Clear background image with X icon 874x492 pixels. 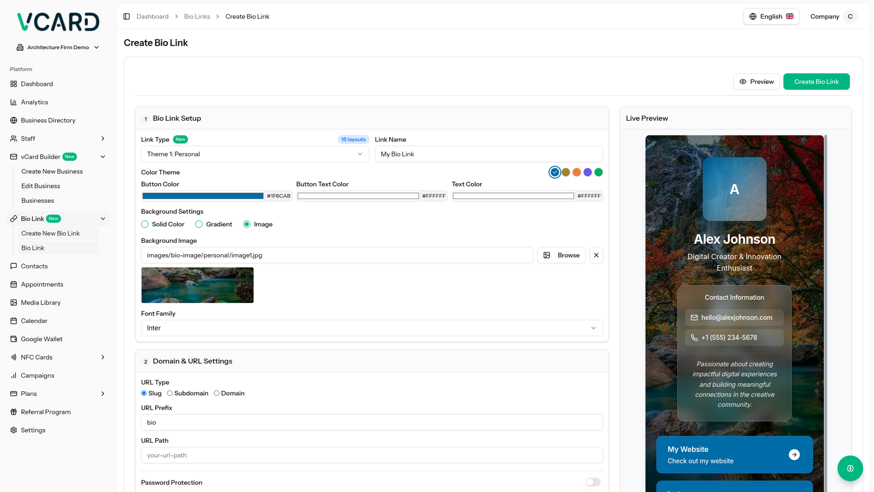[596, 255]
